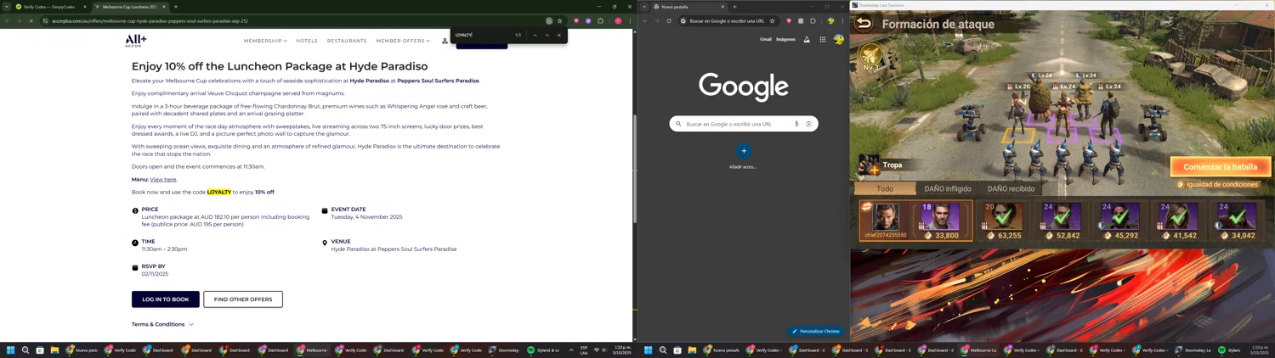Image resolution: width=1275 pixels, height=358 pixels.
Task: Show hidden system tray icons chevron
Action: coord(571,350)
